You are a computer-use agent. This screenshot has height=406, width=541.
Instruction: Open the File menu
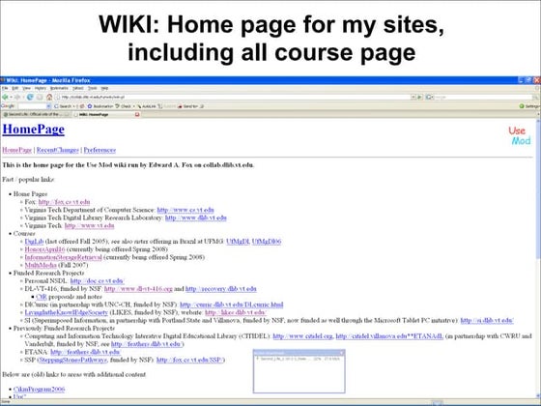[5, 88]
